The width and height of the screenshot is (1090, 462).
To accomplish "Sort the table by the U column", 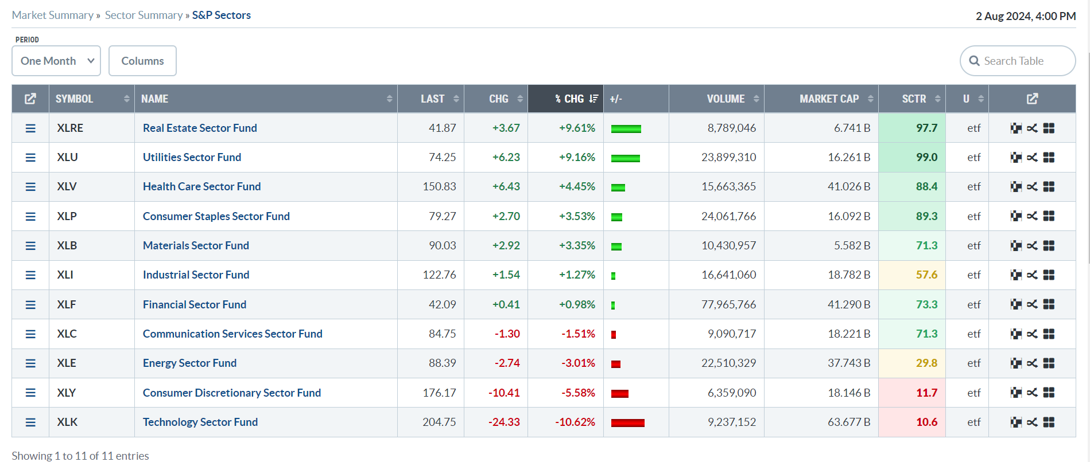I will click(967, 99).
